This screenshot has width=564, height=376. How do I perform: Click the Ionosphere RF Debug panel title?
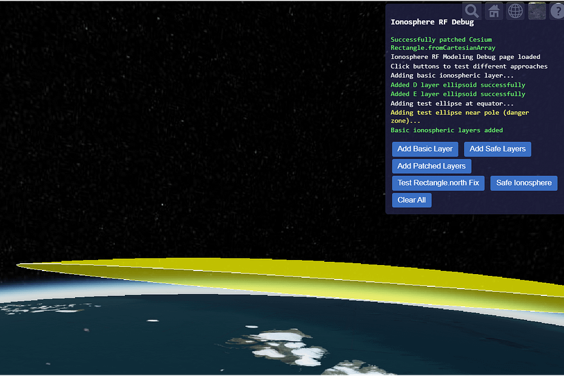(x=432, y=22)
